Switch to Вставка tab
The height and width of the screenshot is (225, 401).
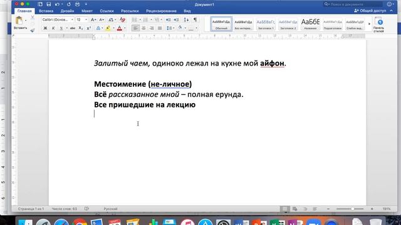coord(46,11)
